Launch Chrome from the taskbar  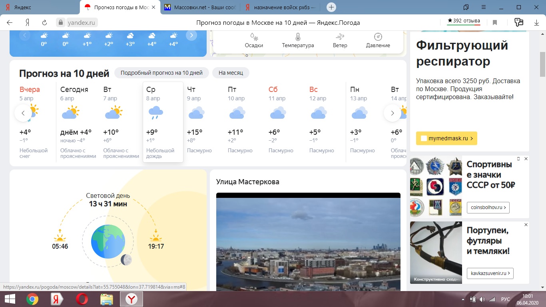[32, 299]
